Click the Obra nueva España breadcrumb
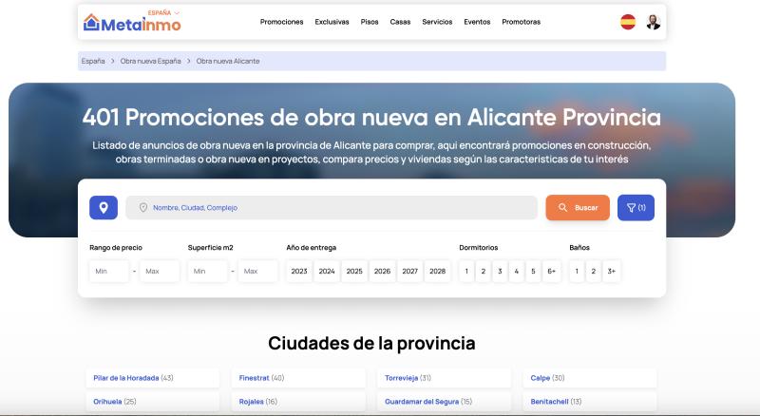 click(150, 61)
